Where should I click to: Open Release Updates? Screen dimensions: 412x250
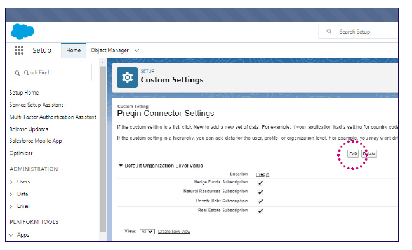pos(29,129)
